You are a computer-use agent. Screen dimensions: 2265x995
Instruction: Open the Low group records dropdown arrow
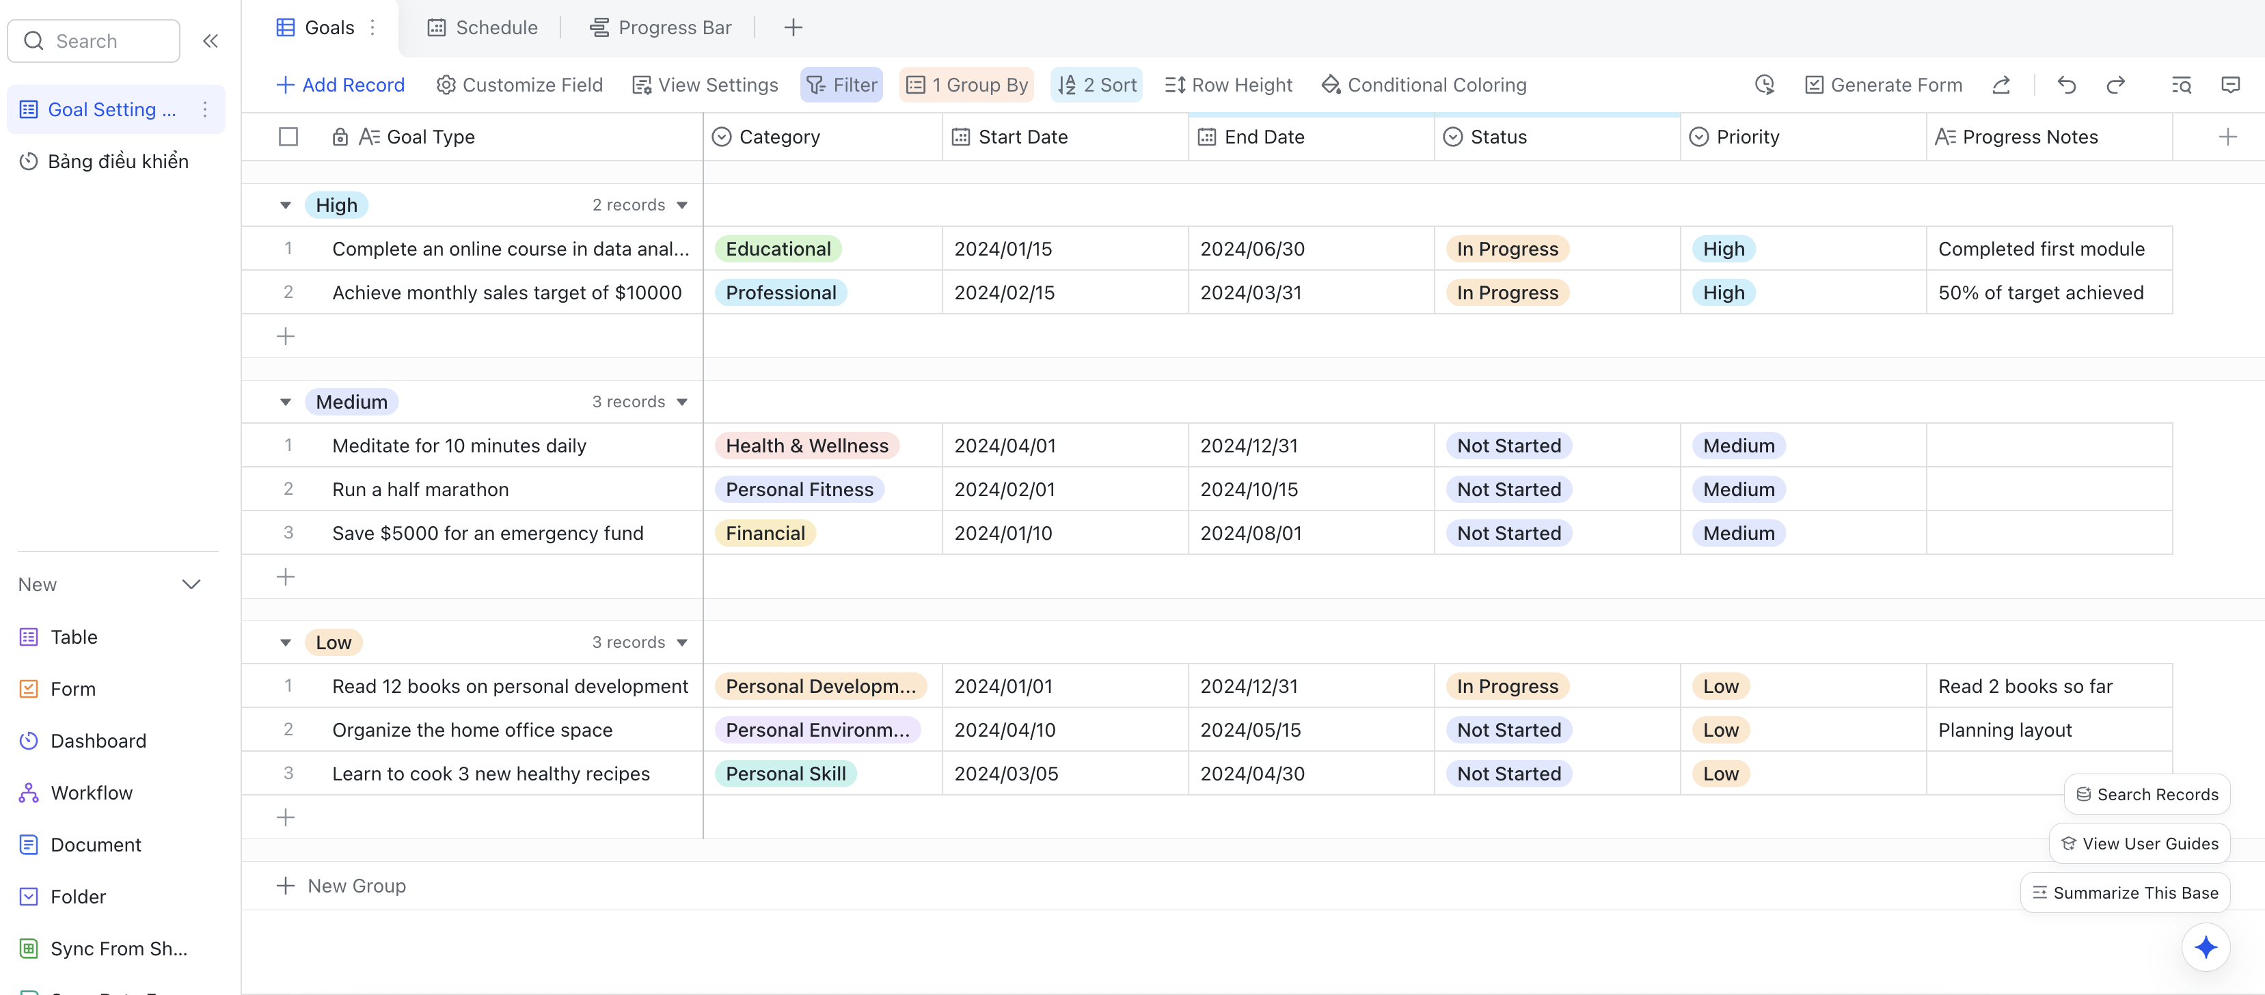[682, 644]
